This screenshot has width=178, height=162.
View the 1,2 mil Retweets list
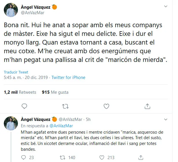(x=20, y=92)
